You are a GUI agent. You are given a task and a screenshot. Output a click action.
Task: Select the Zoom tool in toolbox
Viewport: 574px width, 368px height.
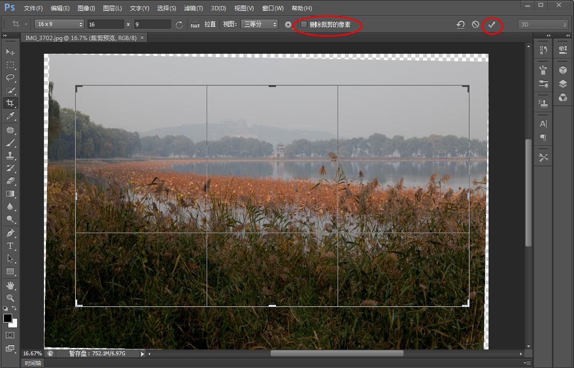pyautogui.click(x=10, y=298)
